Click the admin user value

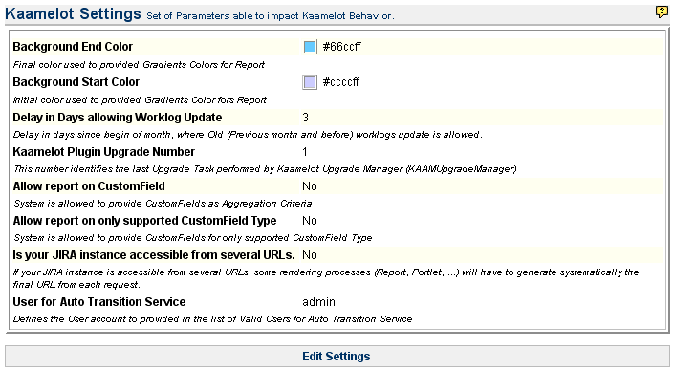[318, 302]
